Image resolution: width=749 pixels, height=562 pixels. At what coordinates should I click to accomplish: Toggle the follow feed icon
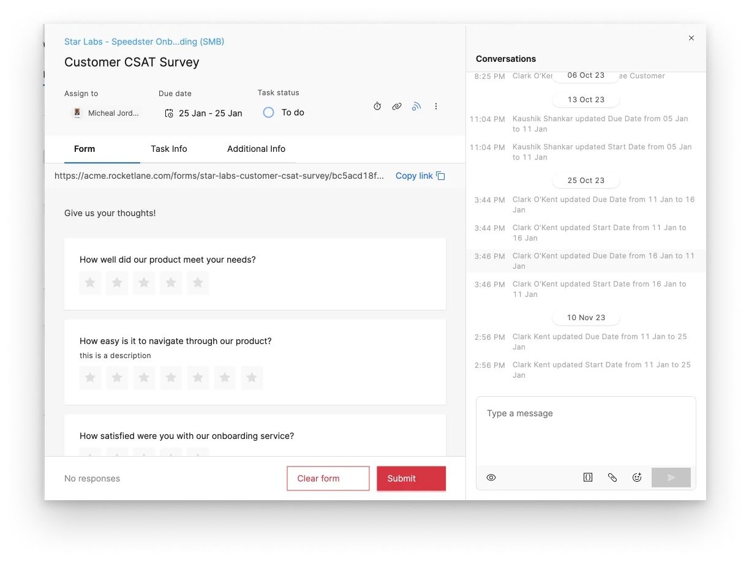click(x=416, y=107)
